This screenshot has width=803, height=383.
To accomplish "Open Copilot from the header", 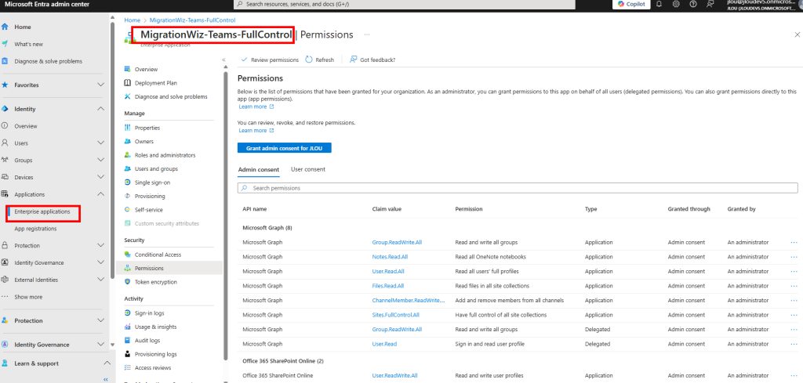I will point(631,4).
